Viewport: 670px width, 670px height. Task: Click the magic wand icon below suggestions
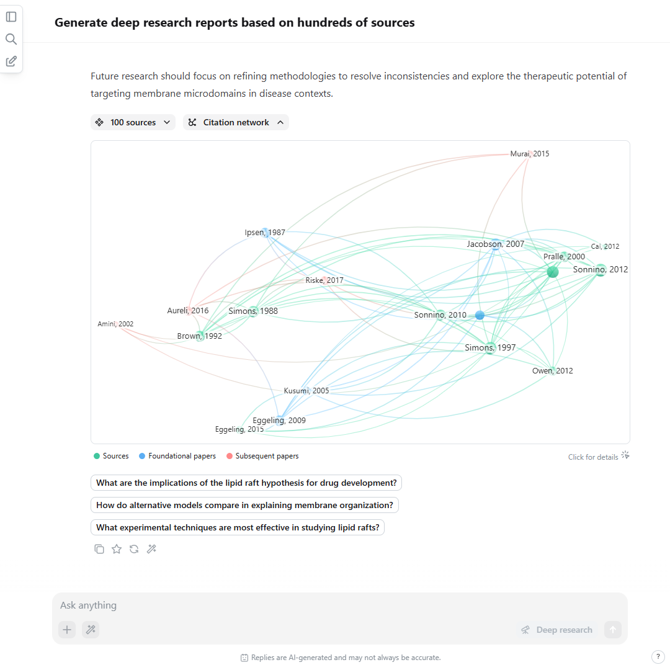pyautogui.click(x=152, y=549)
